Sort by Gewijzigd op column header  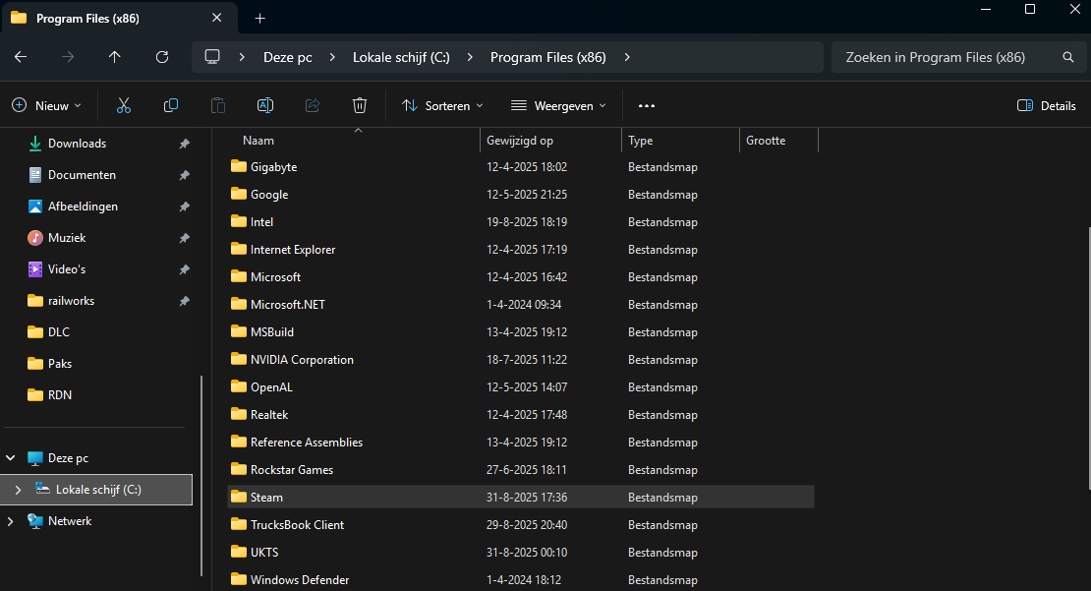(x=550, y=140)
